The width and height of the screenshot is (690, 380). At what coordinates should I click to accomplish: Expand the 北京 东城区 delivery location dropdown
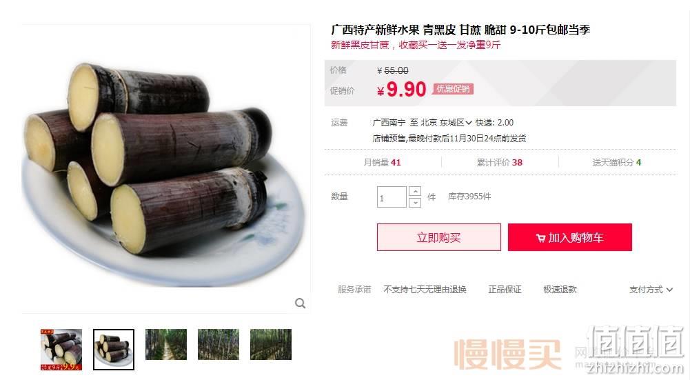[x=446, y=122]
